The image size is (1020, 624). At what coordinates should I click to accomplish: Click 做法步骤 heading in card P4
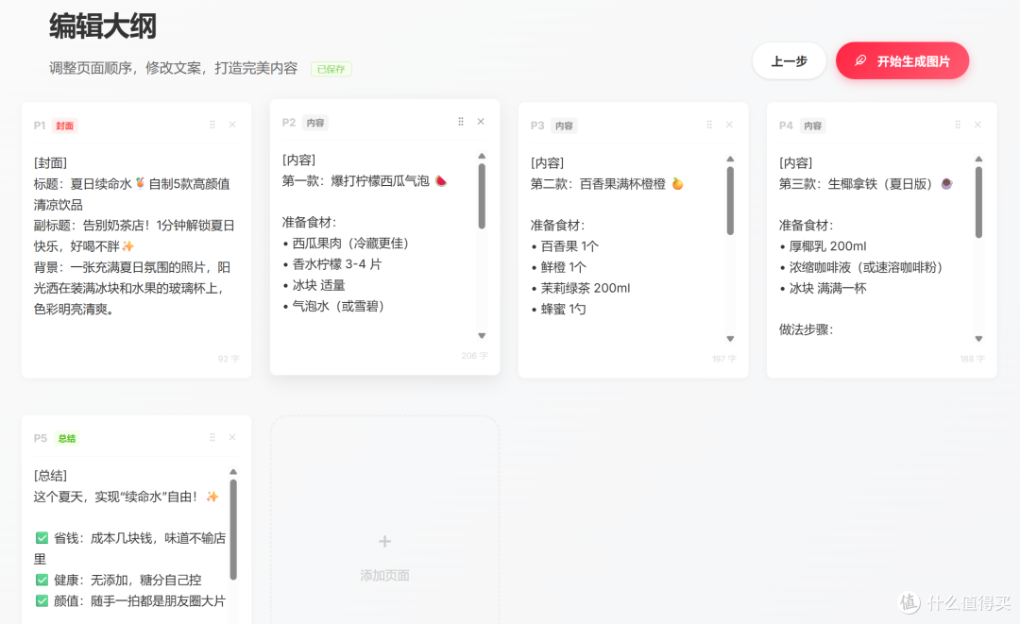click(807, 329)
